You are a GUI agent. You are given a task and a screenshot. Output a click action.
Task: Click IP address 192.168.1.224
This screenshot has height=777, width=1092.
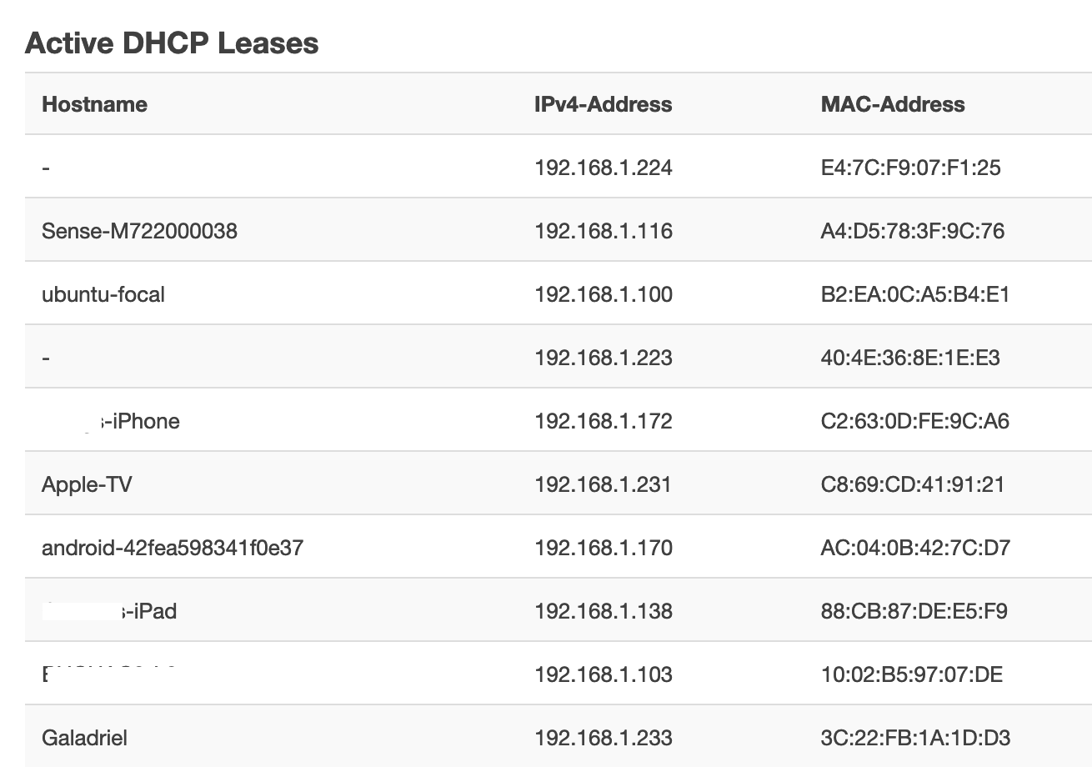coord(604,168)
